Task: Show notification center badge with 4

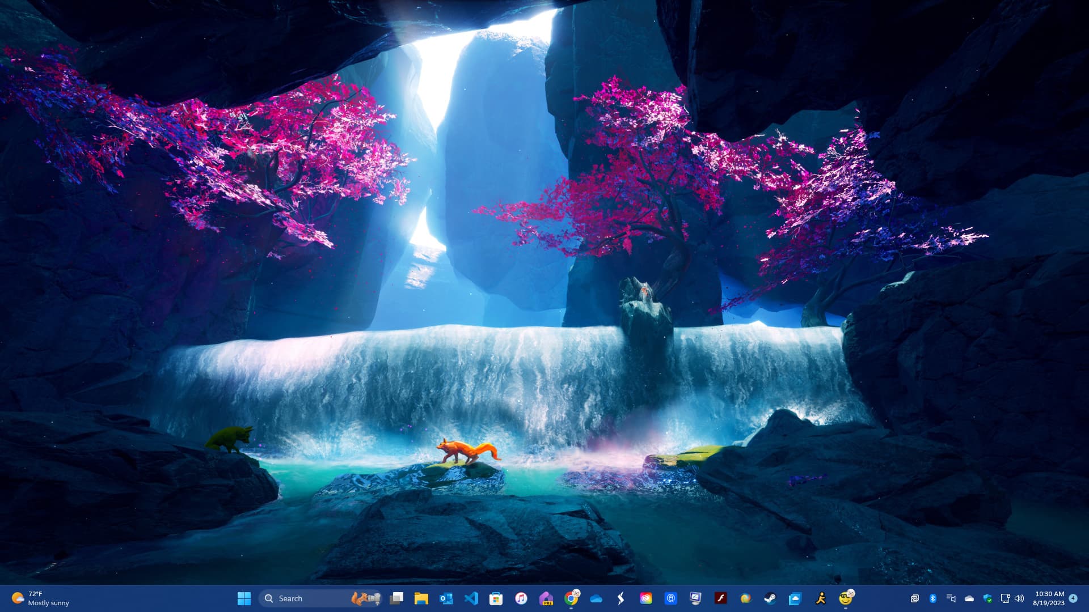Action: coord(1073,598)
